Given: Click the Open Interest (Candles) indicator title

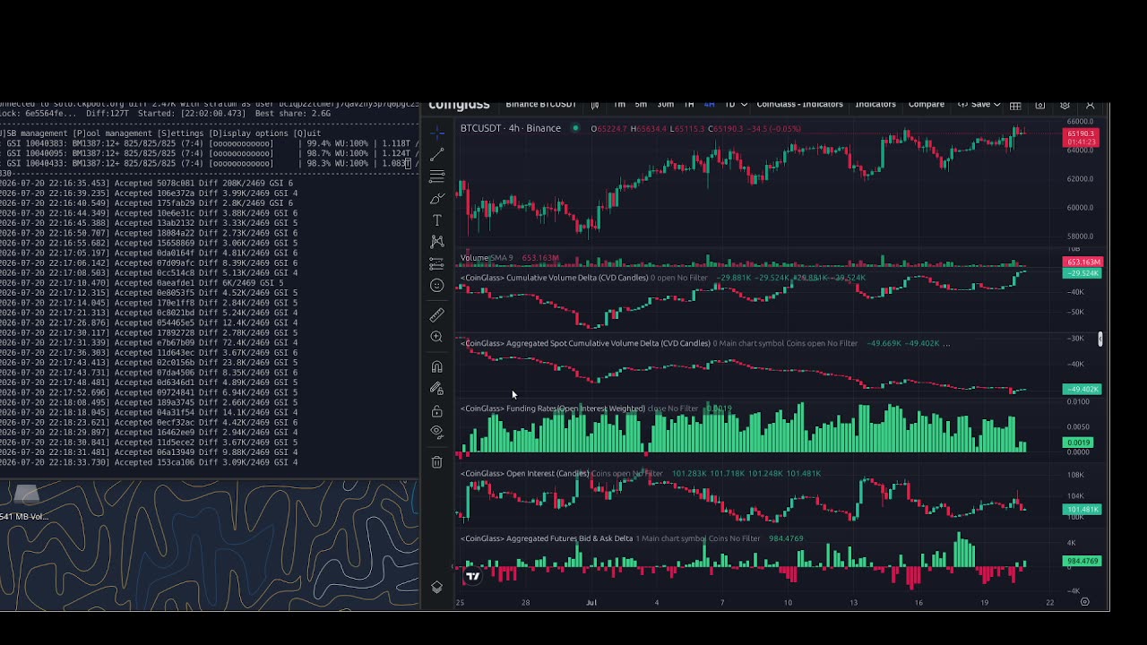Looking at the screenshot, I should click(525, 474).
